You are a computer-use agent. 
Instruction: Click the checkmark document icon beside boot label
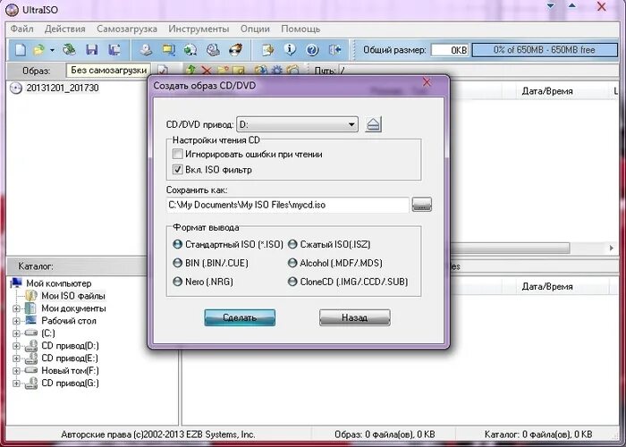163,71
